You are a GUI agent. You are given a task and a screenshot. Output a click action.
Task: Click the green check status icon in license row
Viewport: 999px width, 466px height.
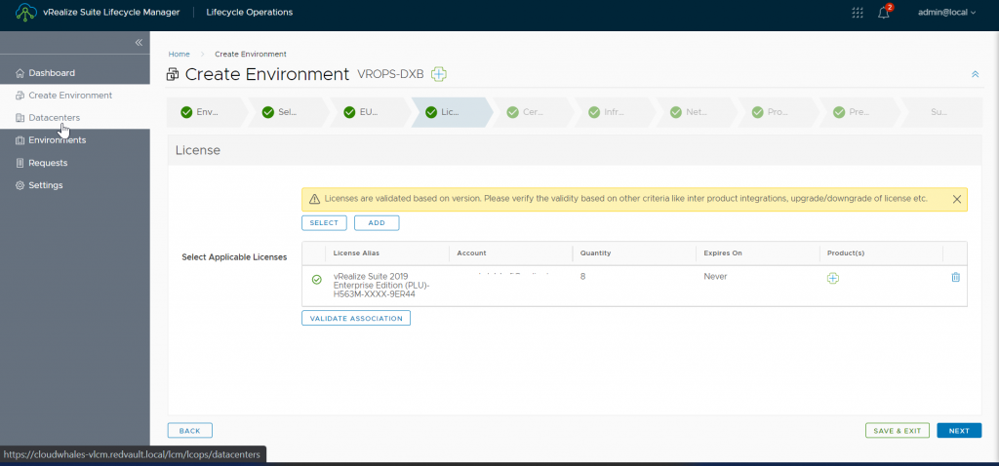[x=317, y=280]
